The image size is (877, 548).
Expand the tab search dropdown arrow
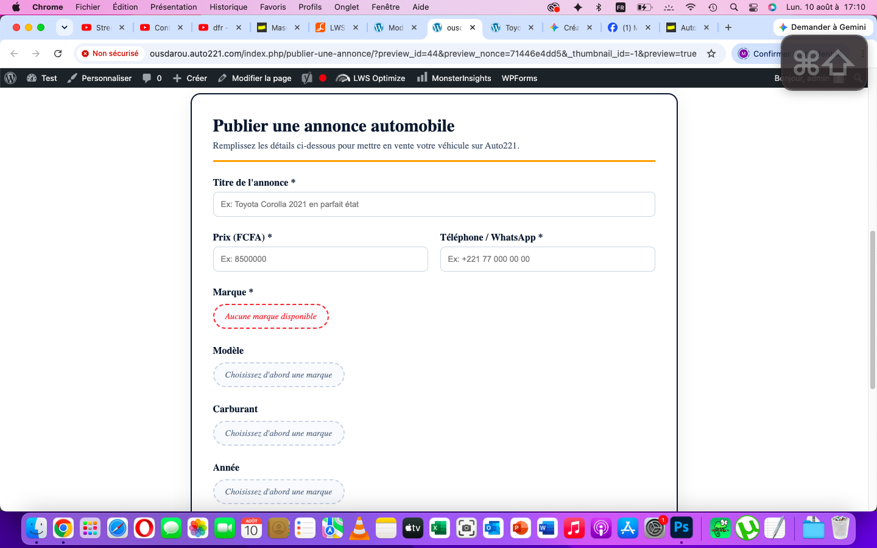coord(64,27)
